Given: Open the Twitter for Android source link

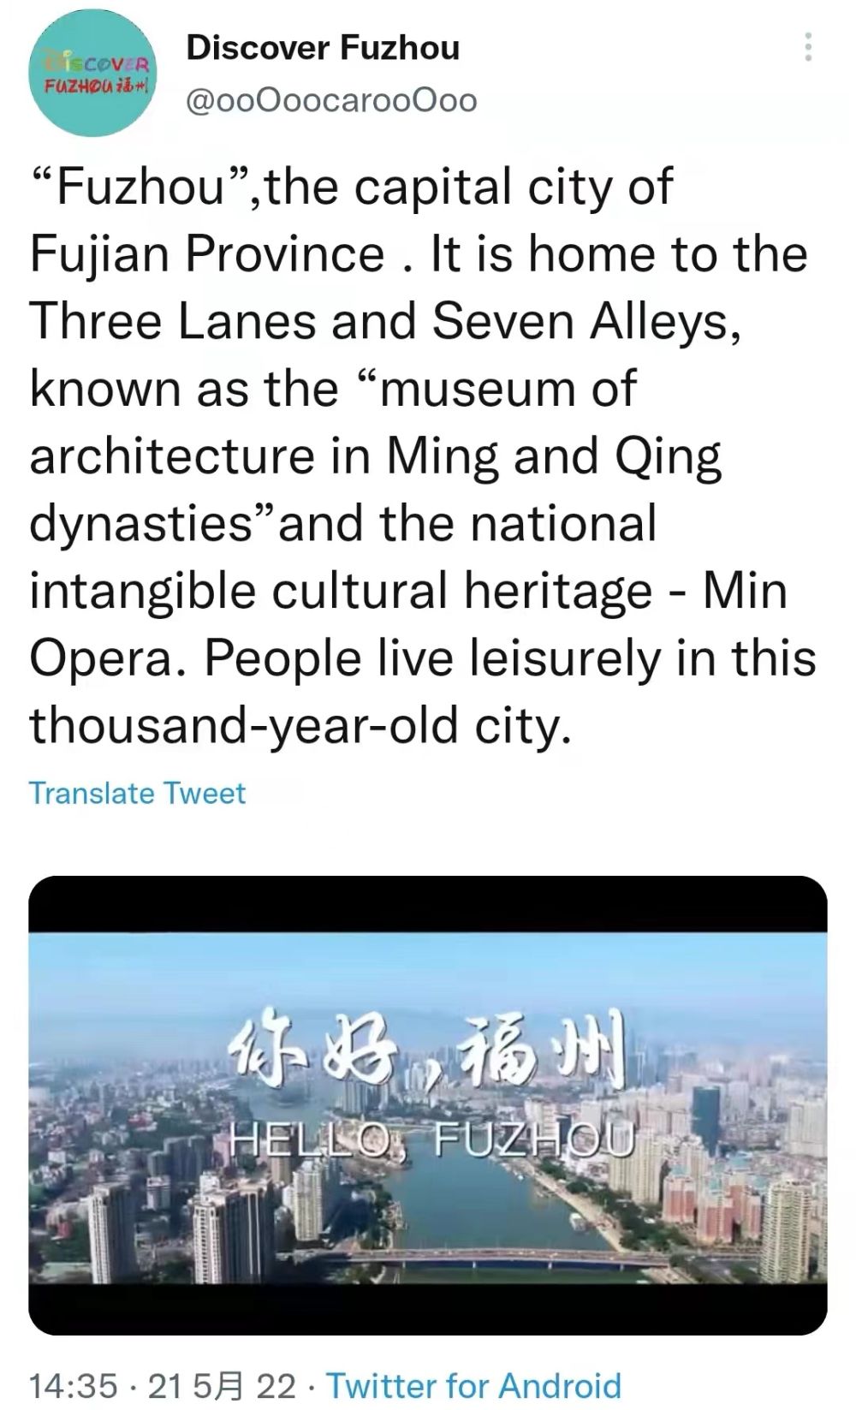Looking at the screenshot, I should point(473,1385).
